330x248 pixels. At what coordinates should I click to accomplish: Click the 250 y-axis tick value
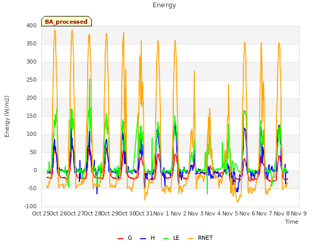click(31, 80)
